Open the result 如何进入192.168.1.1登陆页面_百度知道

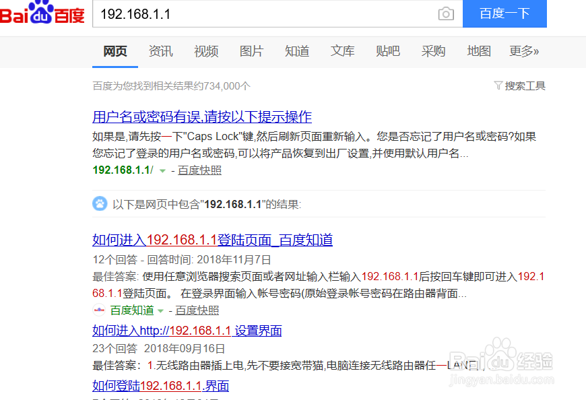(x=211, y=240)
